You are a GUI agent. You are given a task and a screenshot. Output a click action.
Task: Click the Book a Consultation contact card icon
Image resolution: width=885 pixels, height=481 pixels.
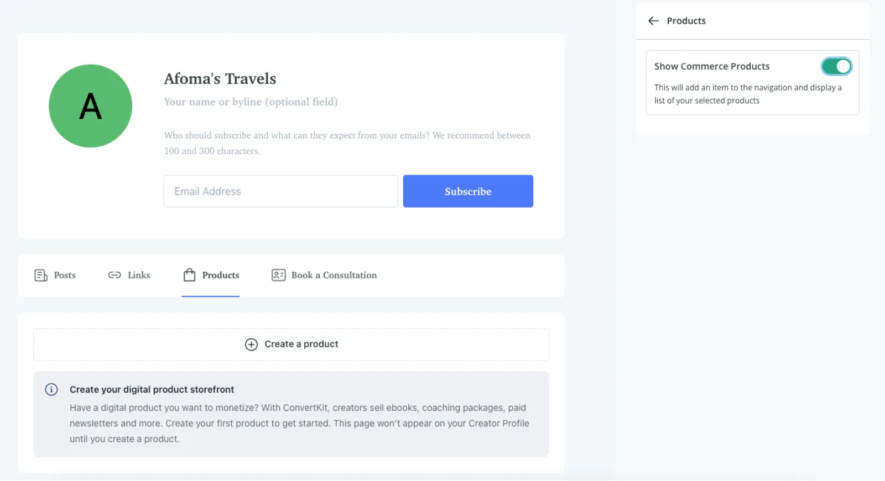(x=278, y=275)
